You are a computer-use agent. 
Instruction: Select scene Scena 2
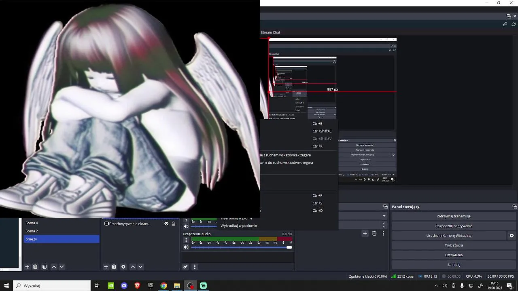[x=62, y=231]
